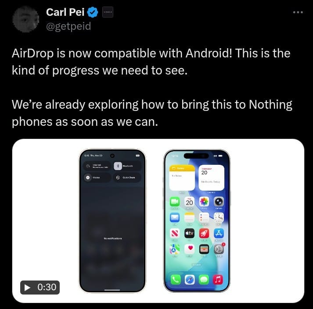Screen dimensions: 313x309
Task: Tap the green Phone dock icon
Action: 176,280
